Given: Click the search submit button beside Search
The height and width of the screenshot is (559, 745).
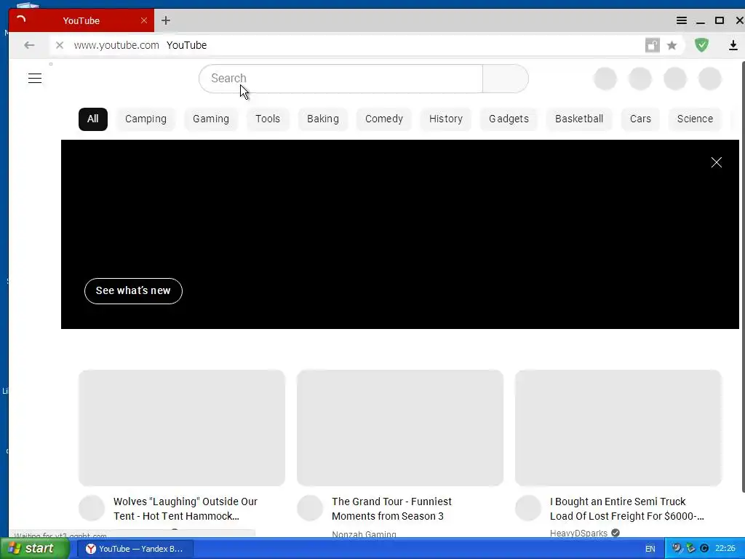Looking at the screenshot, I should [506, 79].
